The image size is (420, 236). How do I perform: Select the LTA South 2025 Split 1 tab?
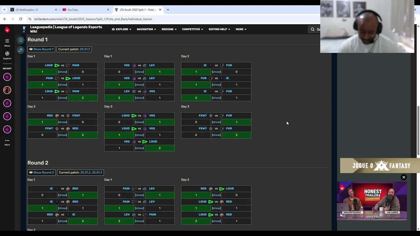click(x=138, y=10)
